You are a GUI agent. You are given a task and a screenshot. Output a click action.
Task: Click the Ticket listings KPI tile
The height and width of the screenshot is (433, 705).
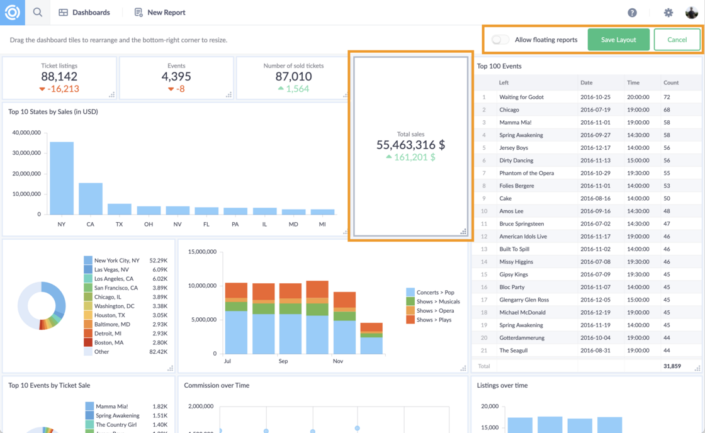pos(59,77)
